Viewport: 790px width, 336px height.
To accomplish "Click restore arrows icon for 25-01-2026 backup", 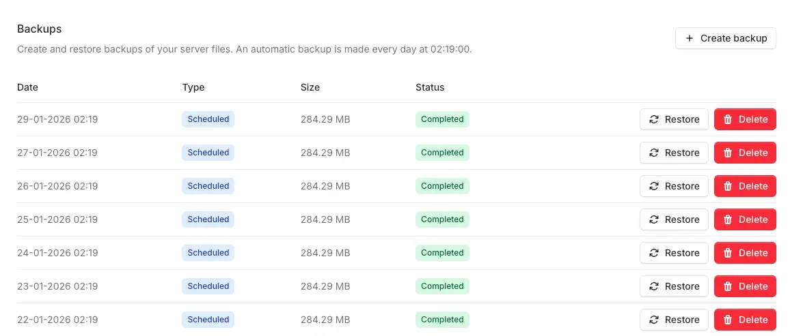I will click(654, 219).
